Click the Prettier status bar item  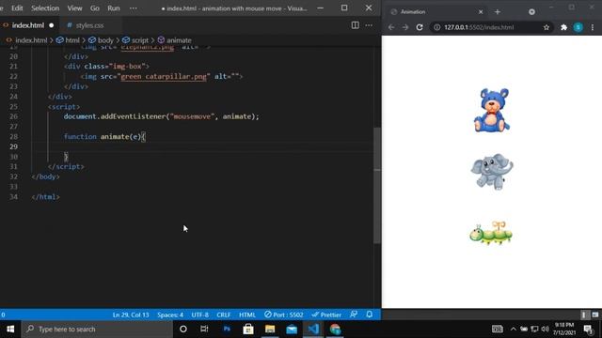point(326,315)
